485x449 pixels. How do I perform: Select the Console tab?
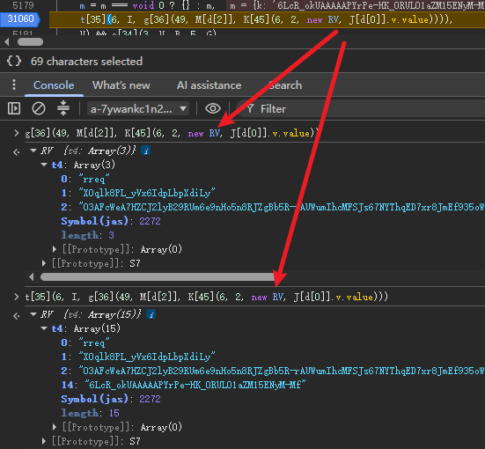coord(54,85)
